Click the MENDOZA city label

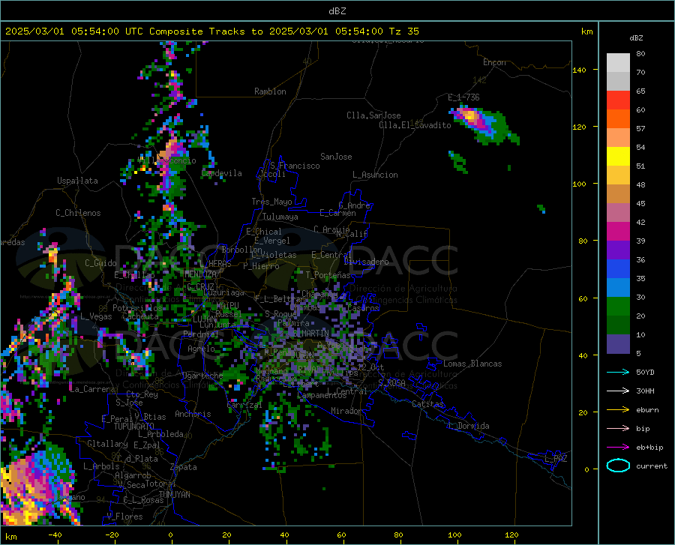point(200,274)
